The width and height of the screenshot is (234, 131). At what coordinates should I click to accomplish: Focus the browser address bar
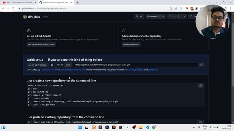coord(94,8)
